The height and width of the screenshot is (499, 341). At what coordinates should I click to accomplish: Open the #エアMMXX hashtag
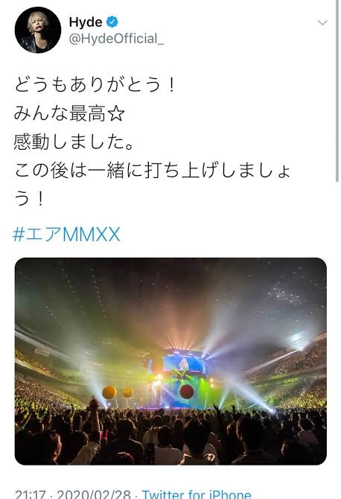[66, 235]
